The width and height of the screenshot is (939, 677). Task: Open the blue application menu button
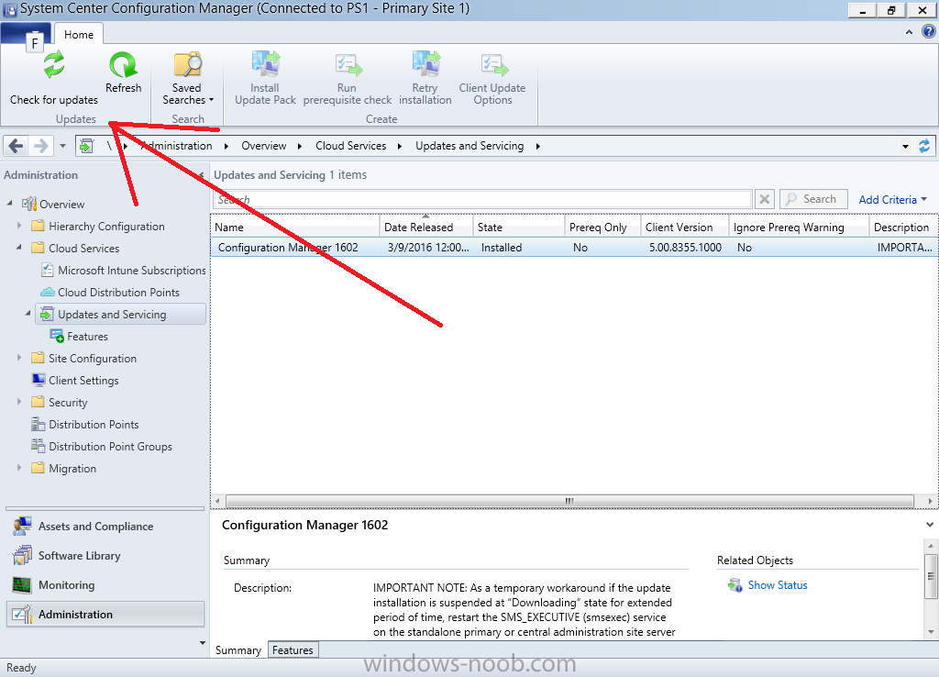25,34
